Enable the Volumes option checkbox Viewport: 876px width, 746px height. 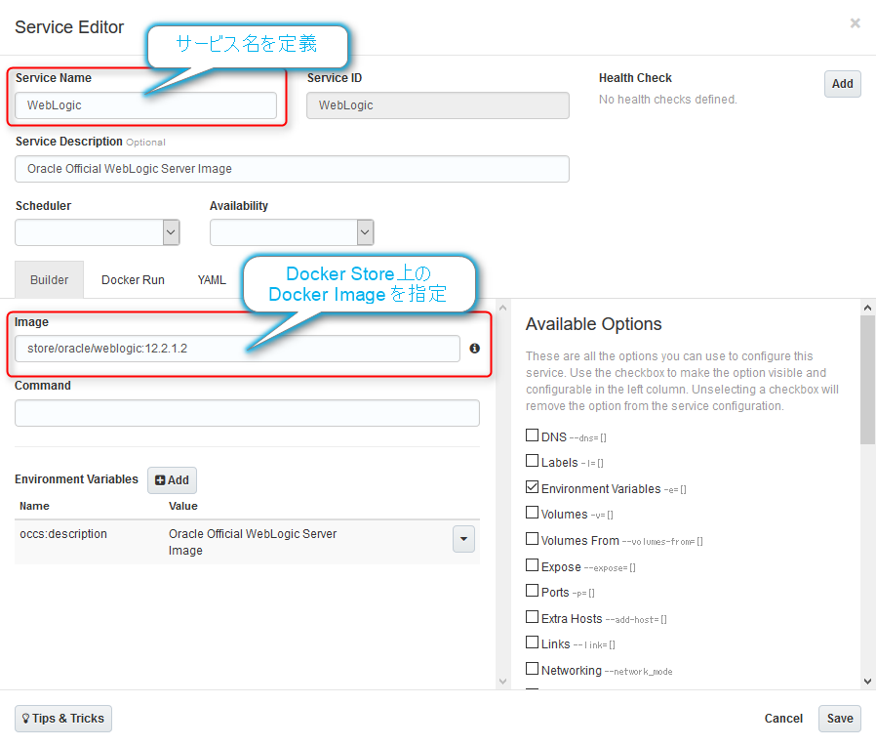[x=532, y=513]
